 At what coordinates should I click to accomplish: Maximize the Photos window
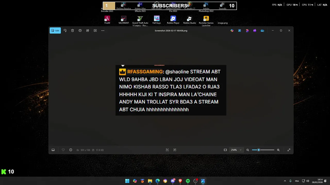281,31
